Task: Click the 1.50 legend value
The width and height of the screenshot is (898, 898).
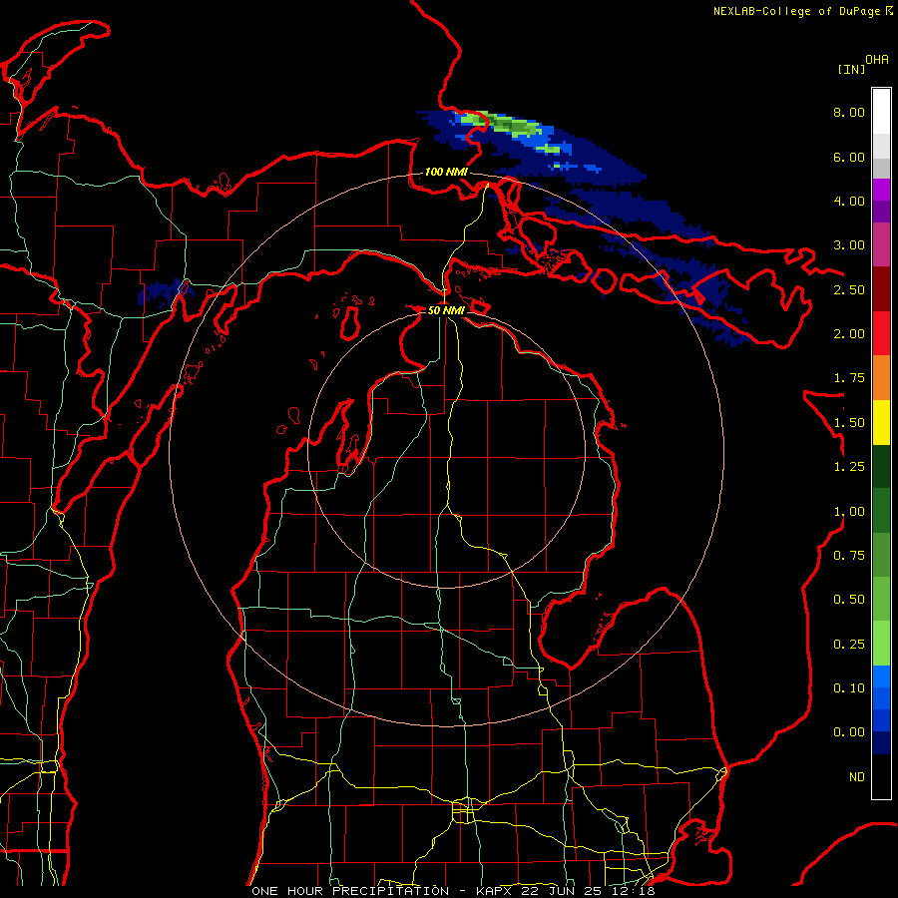Action: click(849, 423)
